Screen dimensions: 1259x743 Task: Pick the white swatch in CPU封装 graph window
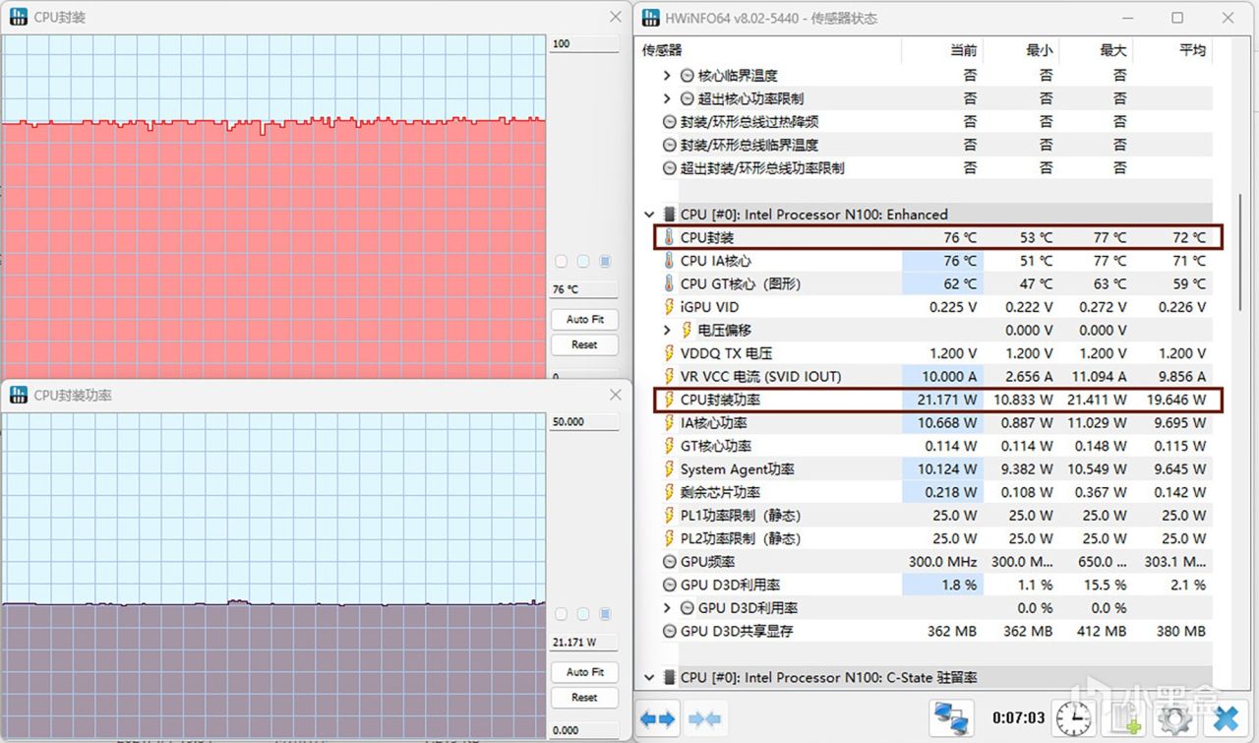562,262
